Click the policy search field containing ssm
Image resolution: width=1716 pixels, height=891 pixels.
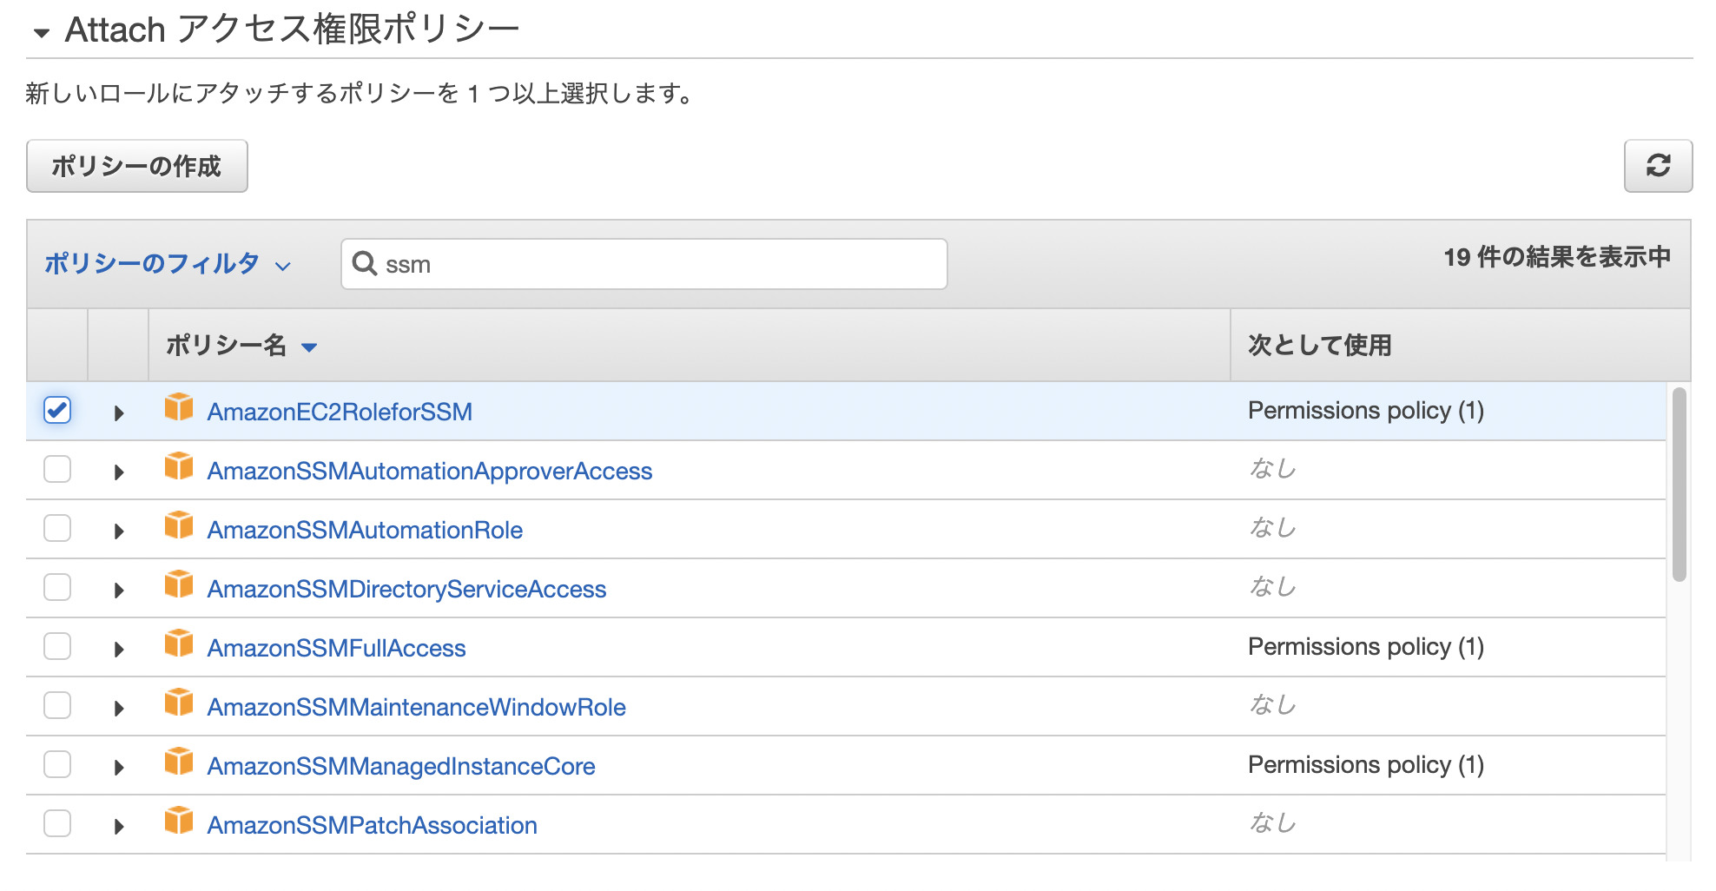click(644, 264)
